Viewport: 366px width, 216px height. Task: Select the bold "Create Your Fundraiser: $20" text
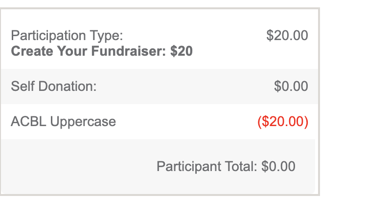[101, 51]
